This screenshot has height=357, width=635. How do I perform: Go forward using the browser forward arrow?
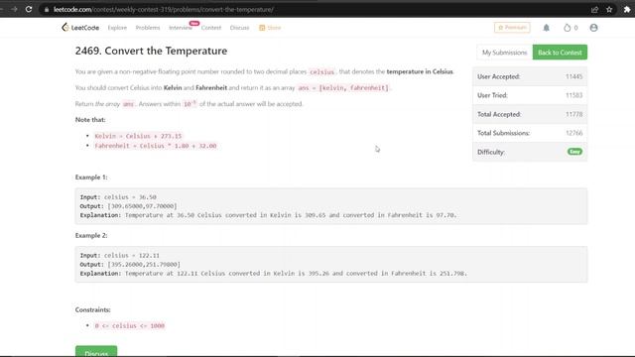click(14, 9)
